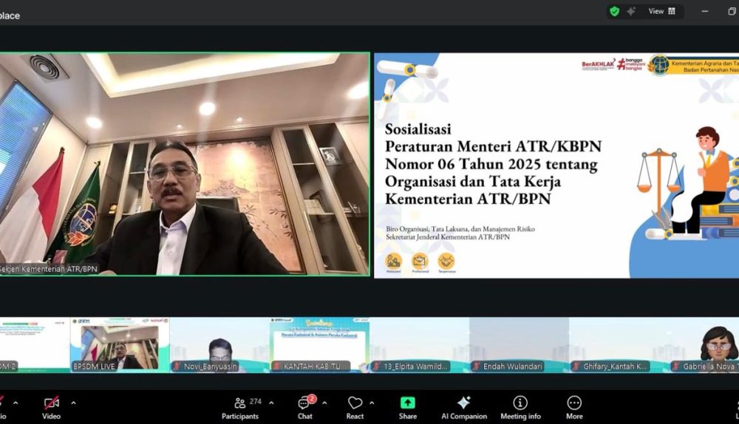
Task: Select the Novi_Banyuasin participant thumbnail
Action: point(219,344)
